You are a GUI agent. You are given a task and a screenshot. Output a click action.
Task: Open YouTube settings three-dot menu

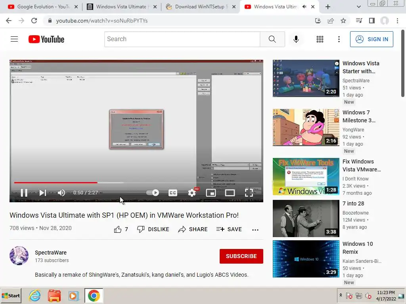[x=339, y=39]
